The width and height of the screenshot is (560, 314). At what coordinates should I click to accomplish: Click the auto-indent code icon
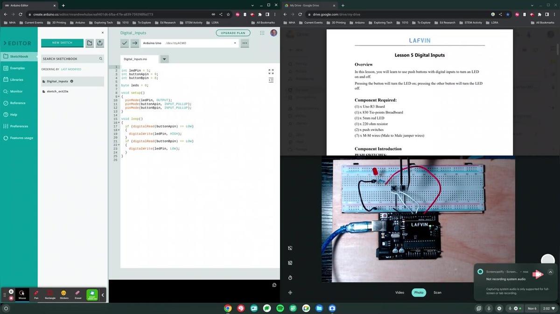271,80
